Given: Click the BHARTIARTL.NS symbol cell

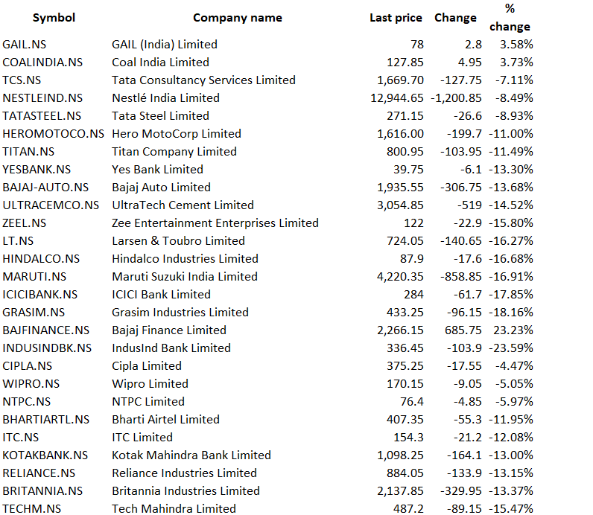Looking at the screenshot, I should coord(46,420).
